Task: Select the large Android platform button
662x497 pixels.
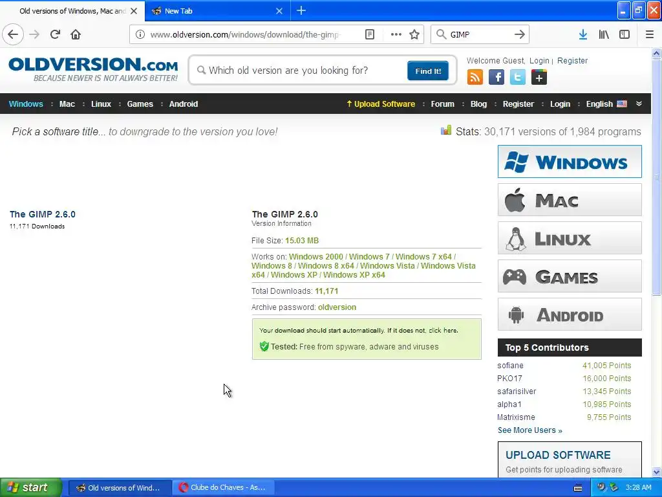Action: click(x=570, y=315)
